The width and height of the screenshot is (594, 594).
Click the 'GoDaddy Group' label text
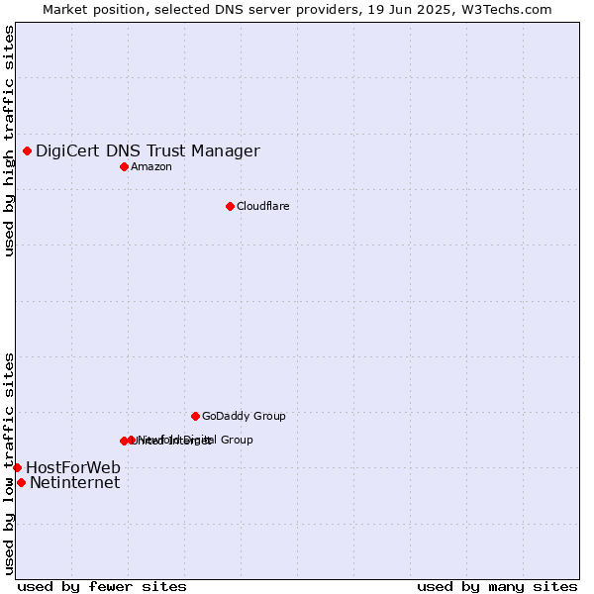click(244, 416)
